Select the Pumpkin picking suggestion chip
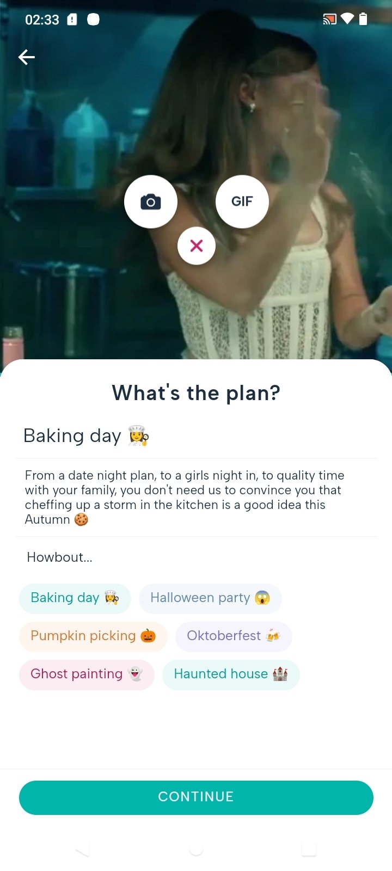This screenshot has width=392, height=871. 93,636
